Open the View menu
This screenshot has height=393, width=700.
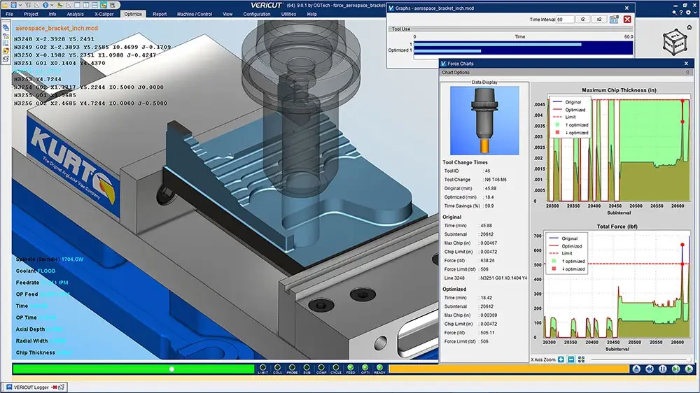(x=227, y=14)
